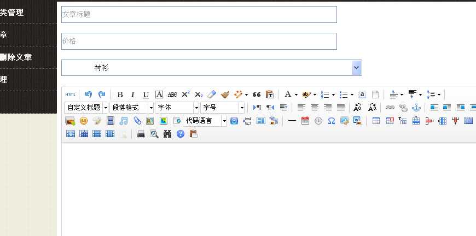Screen dimensions: 476x236
Task: Print document printer icon
Action: tap(141, 134)
